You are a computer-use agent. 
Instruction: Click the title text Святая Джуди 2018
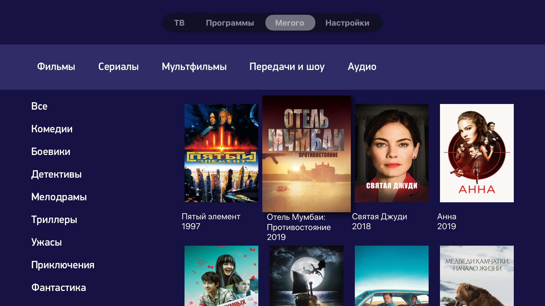point(380,221)
